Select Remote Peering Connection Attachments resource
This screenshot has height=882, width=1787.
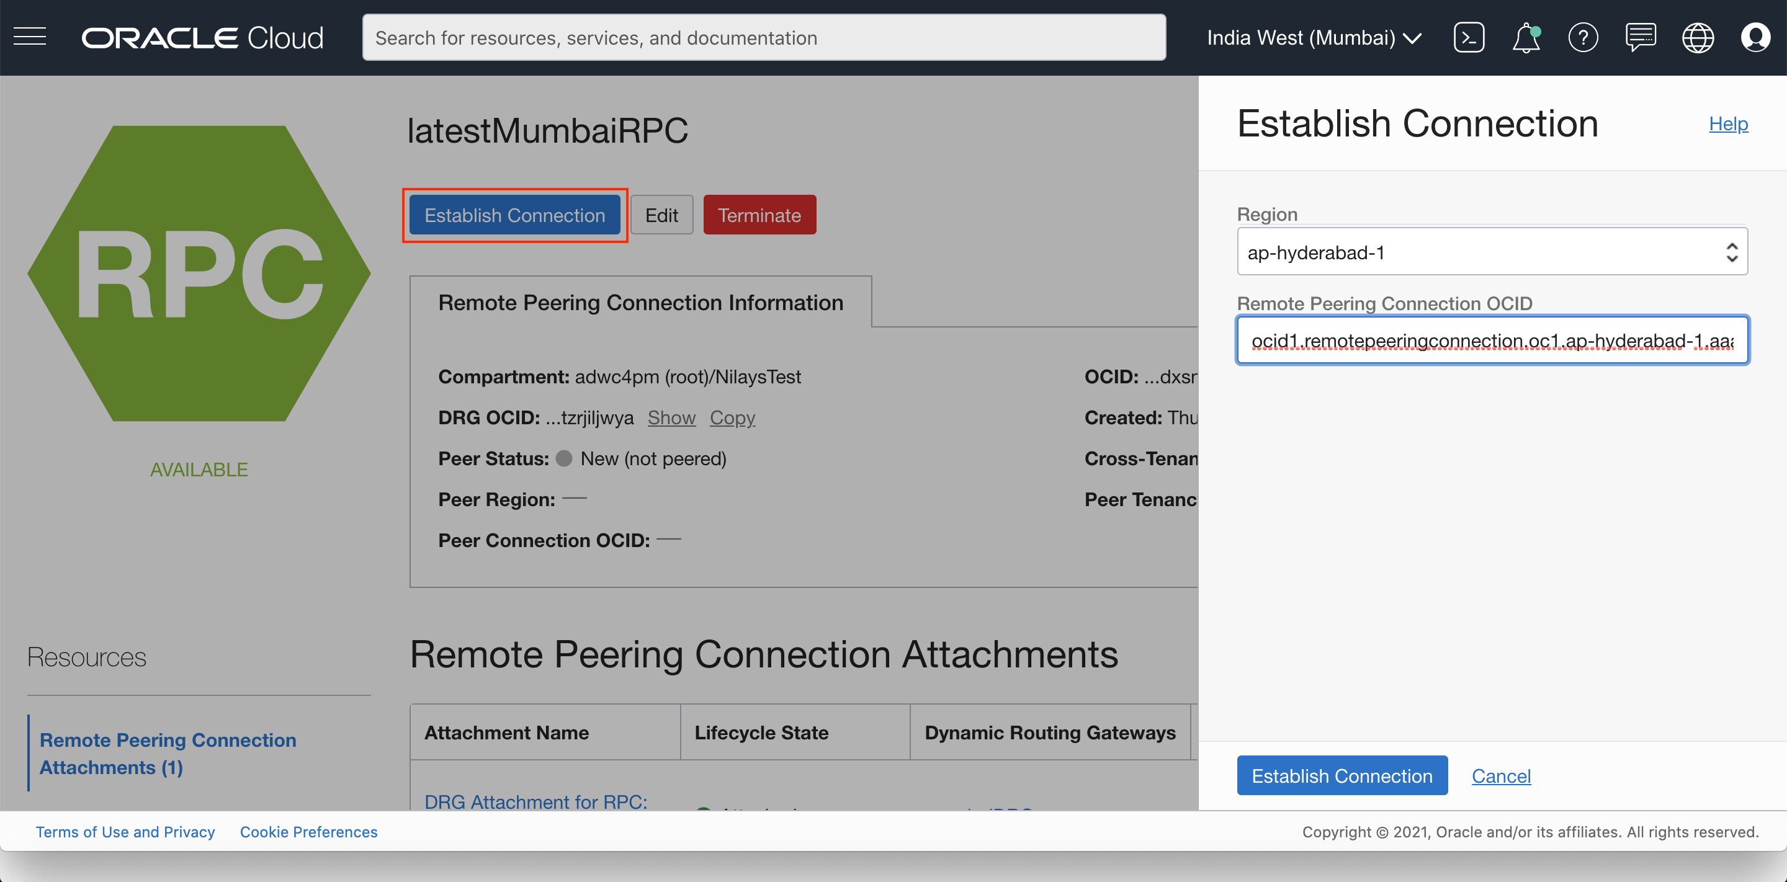(167, 753)
